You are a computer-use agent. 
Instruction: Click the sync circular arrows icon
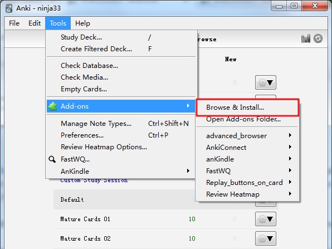pyautogui.click(x=318, y=38)
